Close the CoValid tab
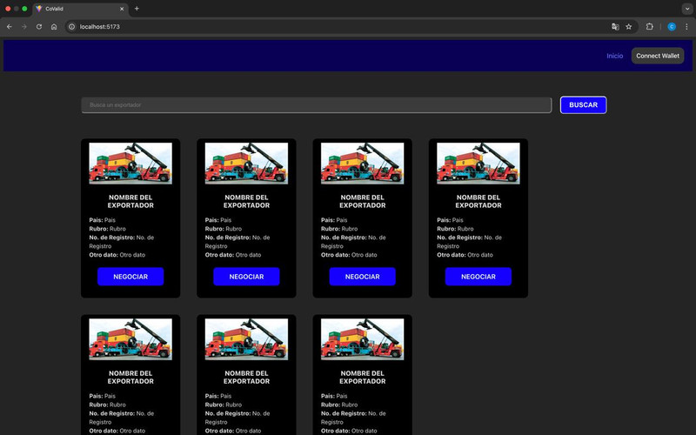Viewport: 696px width, 435px height. [x=122, y=8]
